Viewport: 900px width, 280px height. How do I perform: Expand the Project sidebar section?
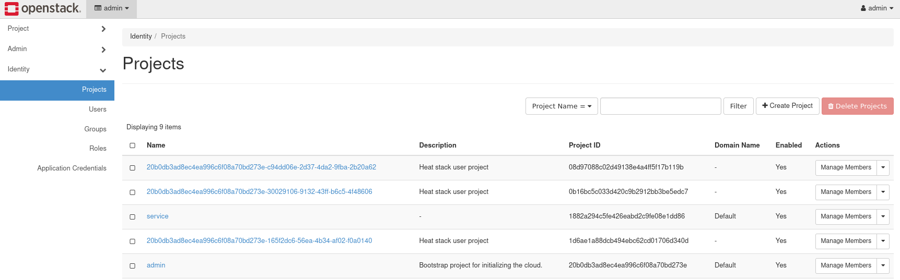tap(56, 29)
